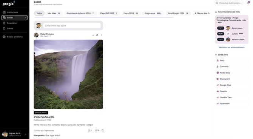253x139 pixels.
Task: Click the Caquito icon
Action: click(x=218, y=91)
